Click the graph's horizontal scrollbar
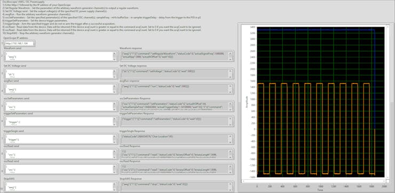 (x=313, y=180)
